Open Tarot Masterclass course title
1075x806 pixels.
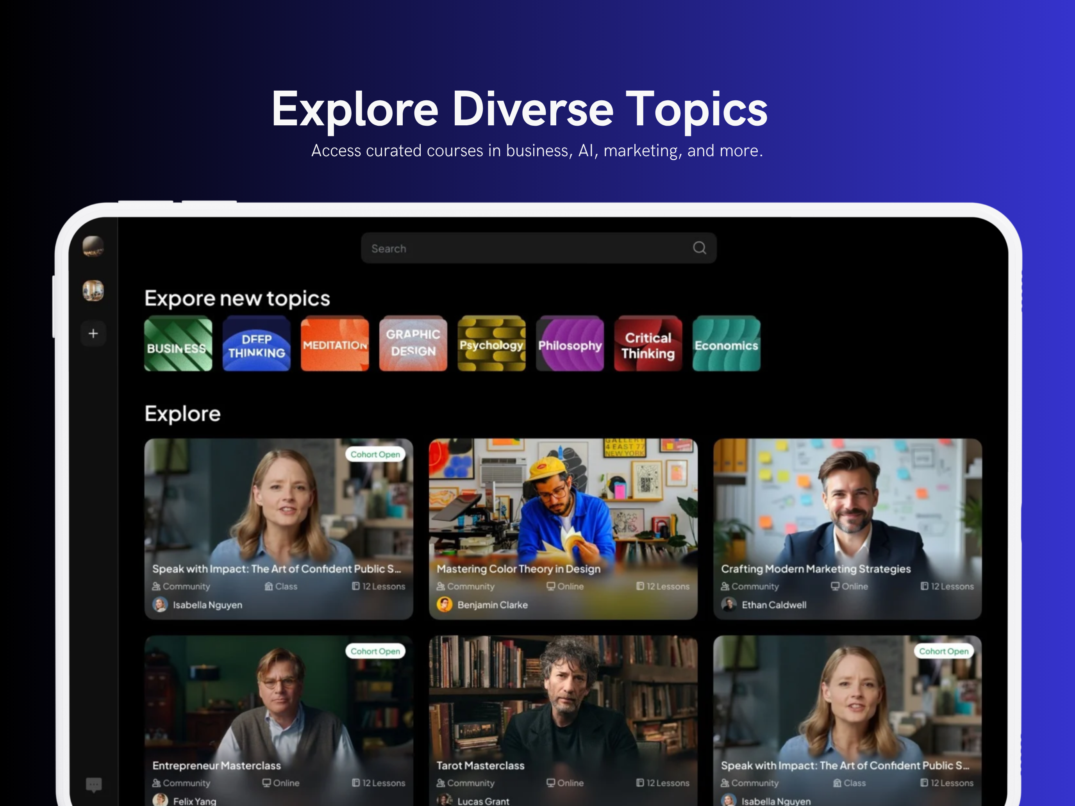(480, 766)
